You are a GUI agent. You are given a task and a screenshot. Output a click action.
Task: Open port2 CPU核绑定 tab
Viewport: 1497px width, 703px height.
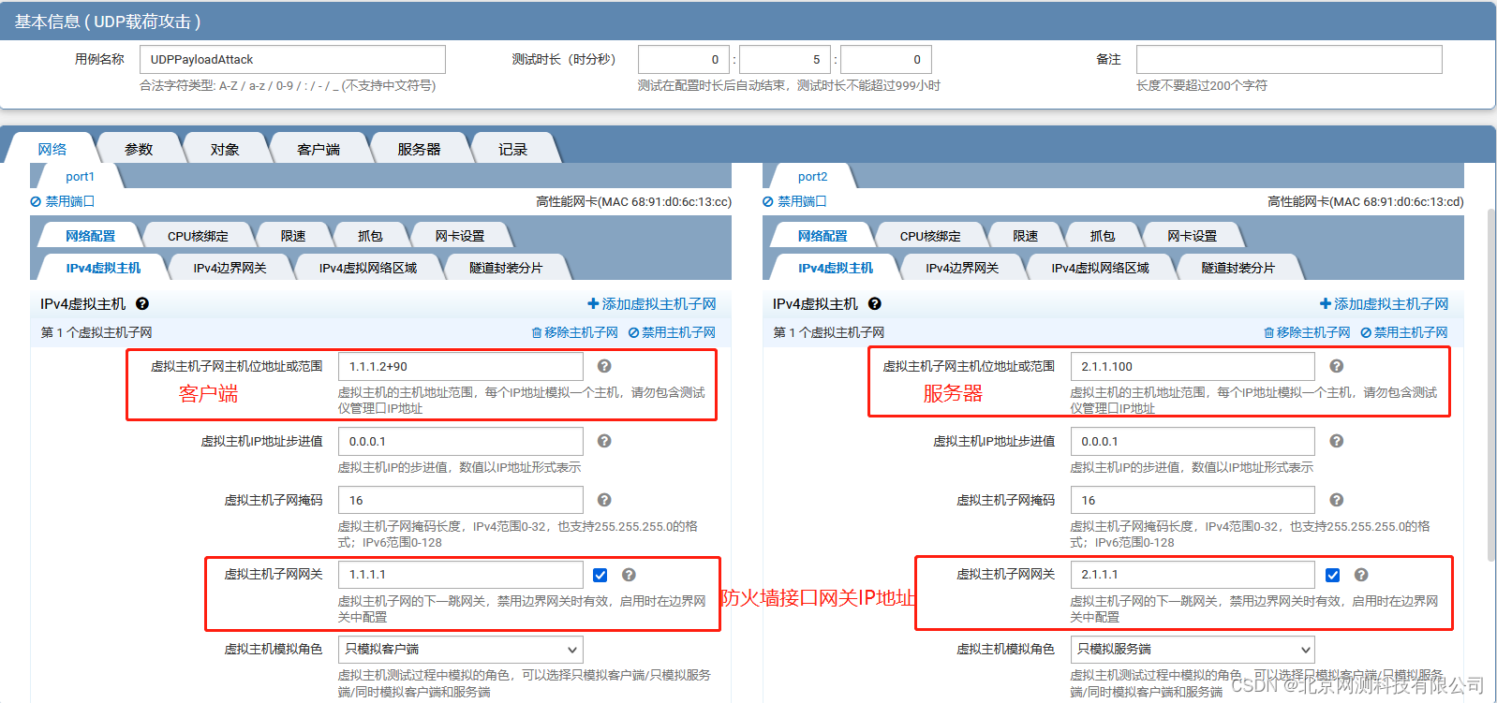[x=930, y=236]
